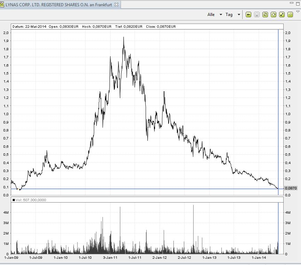This screenshot has height=265, width=301.
Task: Close the LYNAS CORP. tab with its X
Action: [x=116, y=5]
